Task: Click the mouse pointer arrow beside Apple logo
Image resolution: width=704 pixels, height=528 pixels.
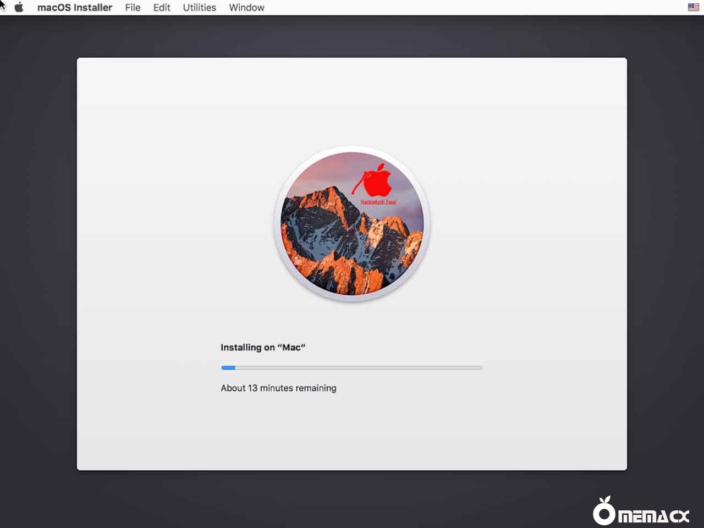Action: coord(2,5)
